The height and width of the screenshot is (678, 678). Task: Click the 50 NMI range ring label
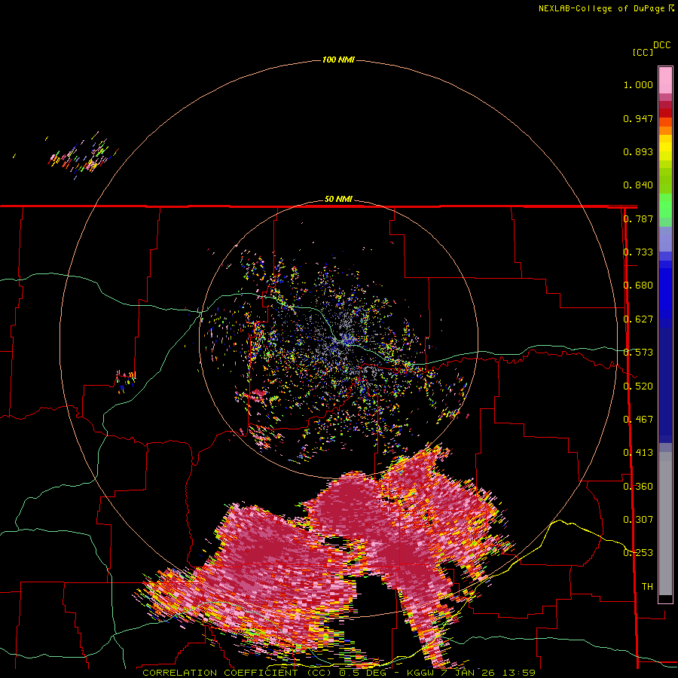point(338,200)
